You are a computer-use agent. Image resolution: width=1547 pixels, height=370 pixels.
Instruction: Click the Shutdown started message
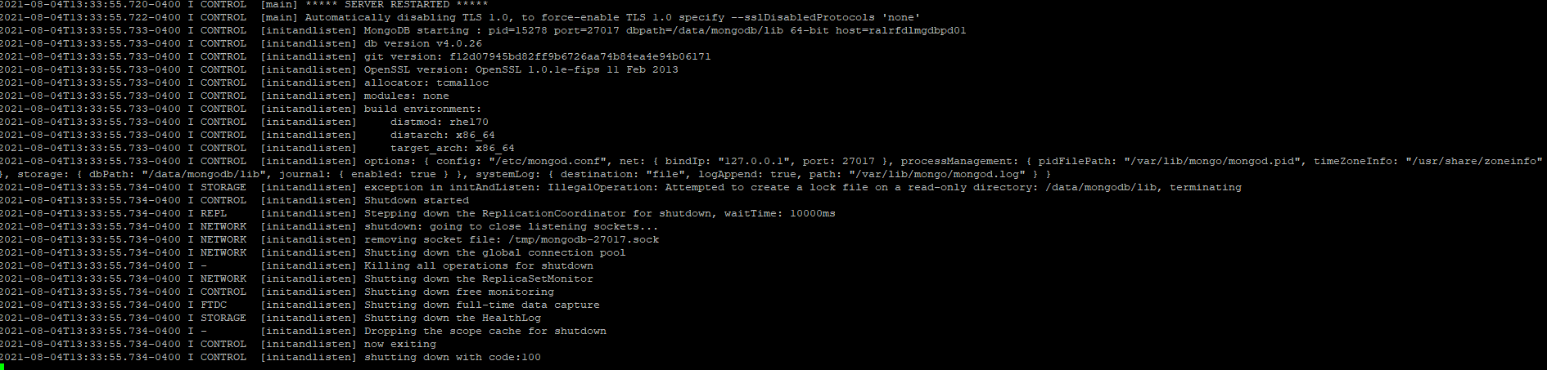tap(417, 200)
